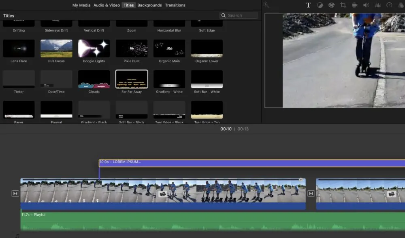Pick the Soft Bar - Black title
405x238 pixels.
132,110
